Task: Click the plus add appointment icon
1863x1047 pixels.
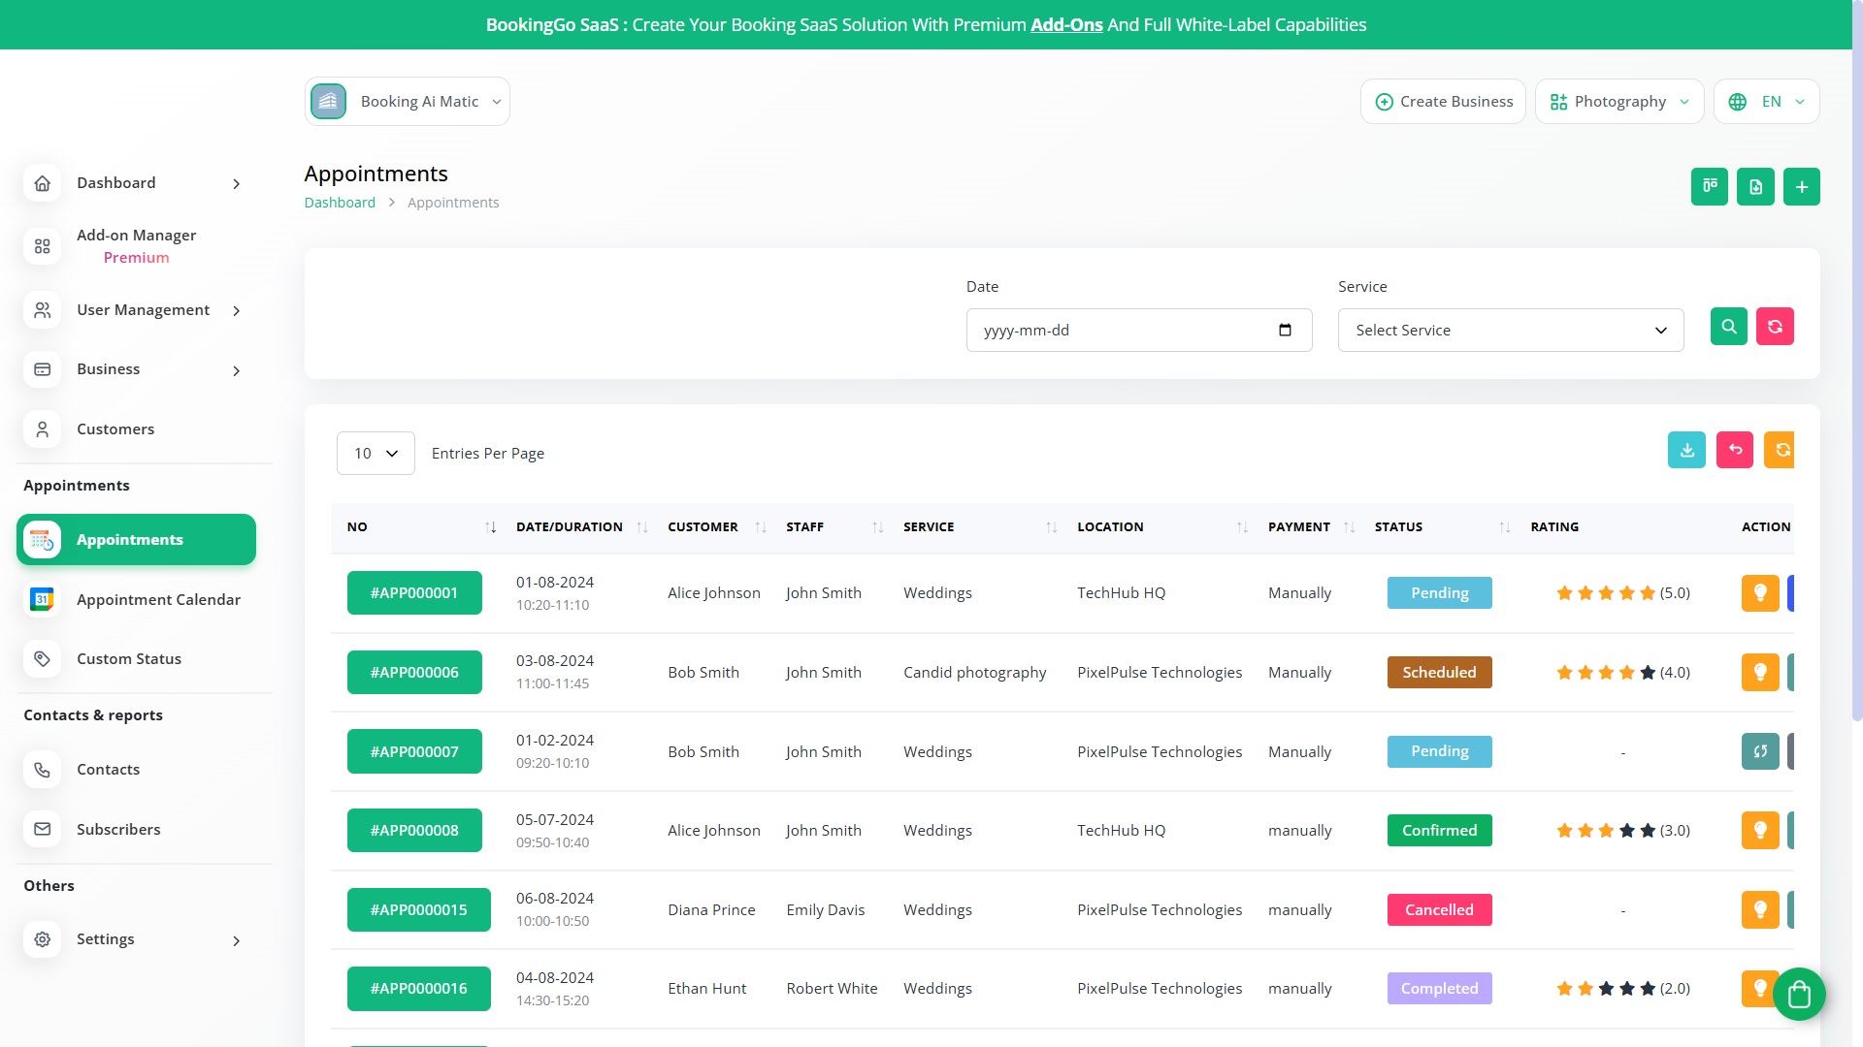Action: [1801, 187]
